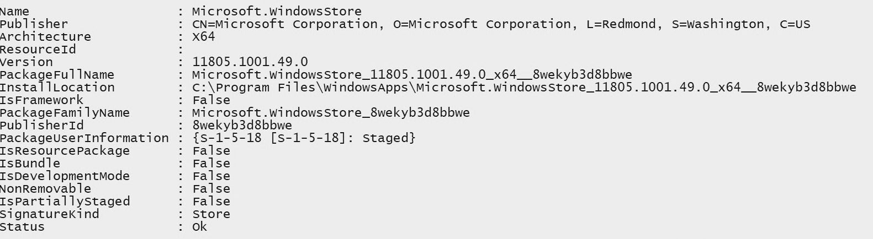This screenshot has width=873, height=239.
Task: Click the IsPartiallyStaged False value
Action: point(211,202)
